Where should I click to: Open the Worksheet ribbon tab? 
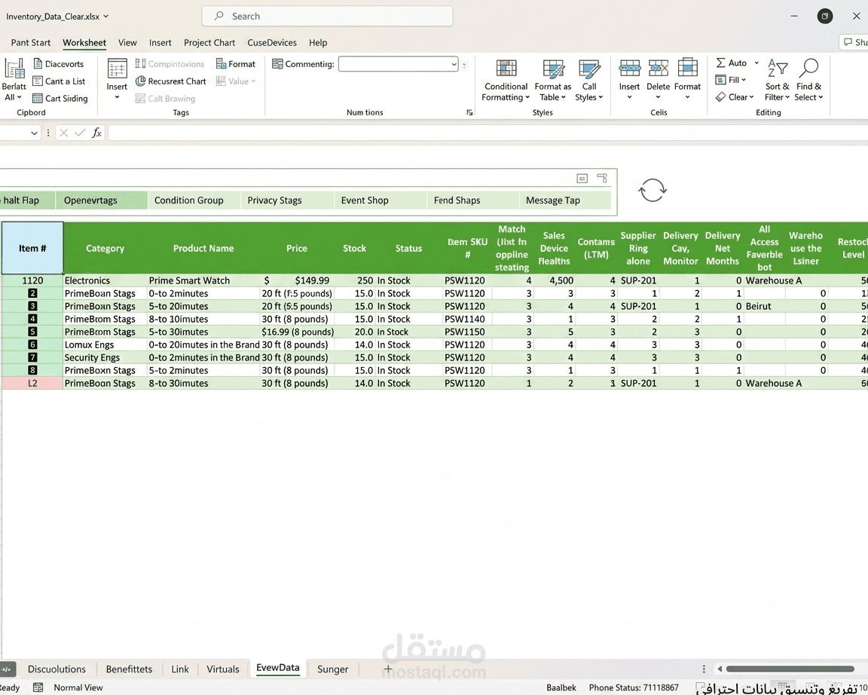pos(84,43)
